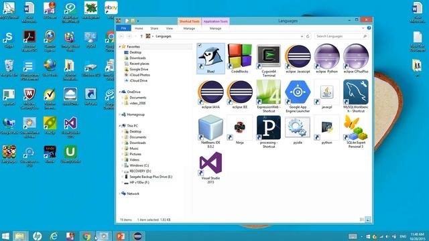Open the Skype desktop shortcut
This screenshot has width=429, height=241.
coord(9,39)
